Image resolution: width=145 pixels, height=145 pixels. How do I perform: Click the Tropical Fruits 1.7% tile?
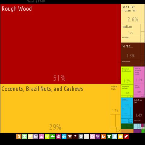coord(115,99)
